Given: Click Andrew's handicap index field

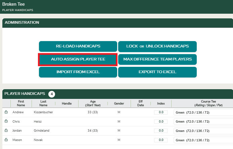Looking at the screenshot, I should pos(161,112).
